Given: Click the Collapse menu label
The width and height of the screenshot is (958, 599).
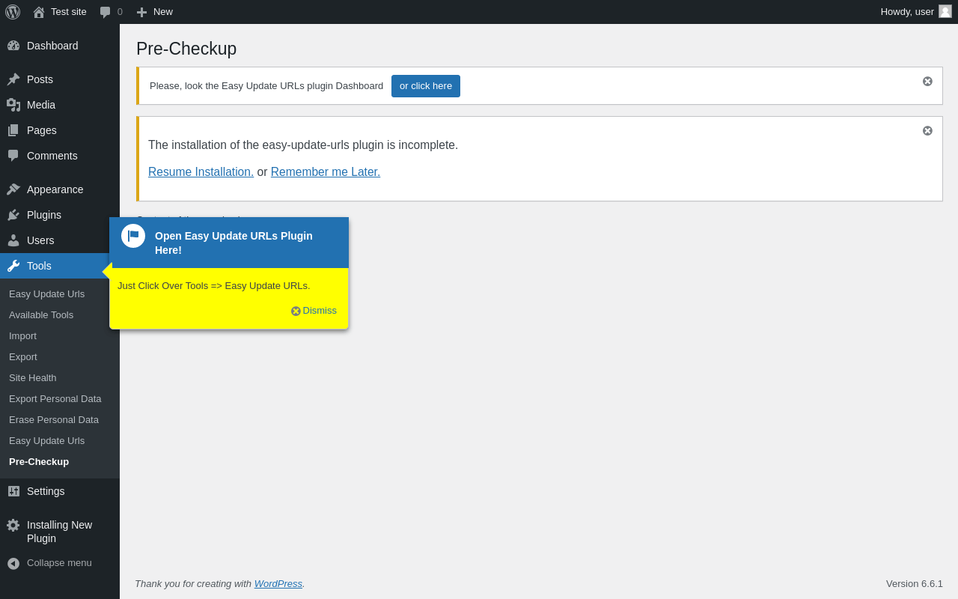Looking at the screenshot, I should tap(59, 563).
